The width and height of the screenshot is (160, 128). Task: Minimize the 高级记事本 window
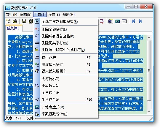[x=129, y=7]
